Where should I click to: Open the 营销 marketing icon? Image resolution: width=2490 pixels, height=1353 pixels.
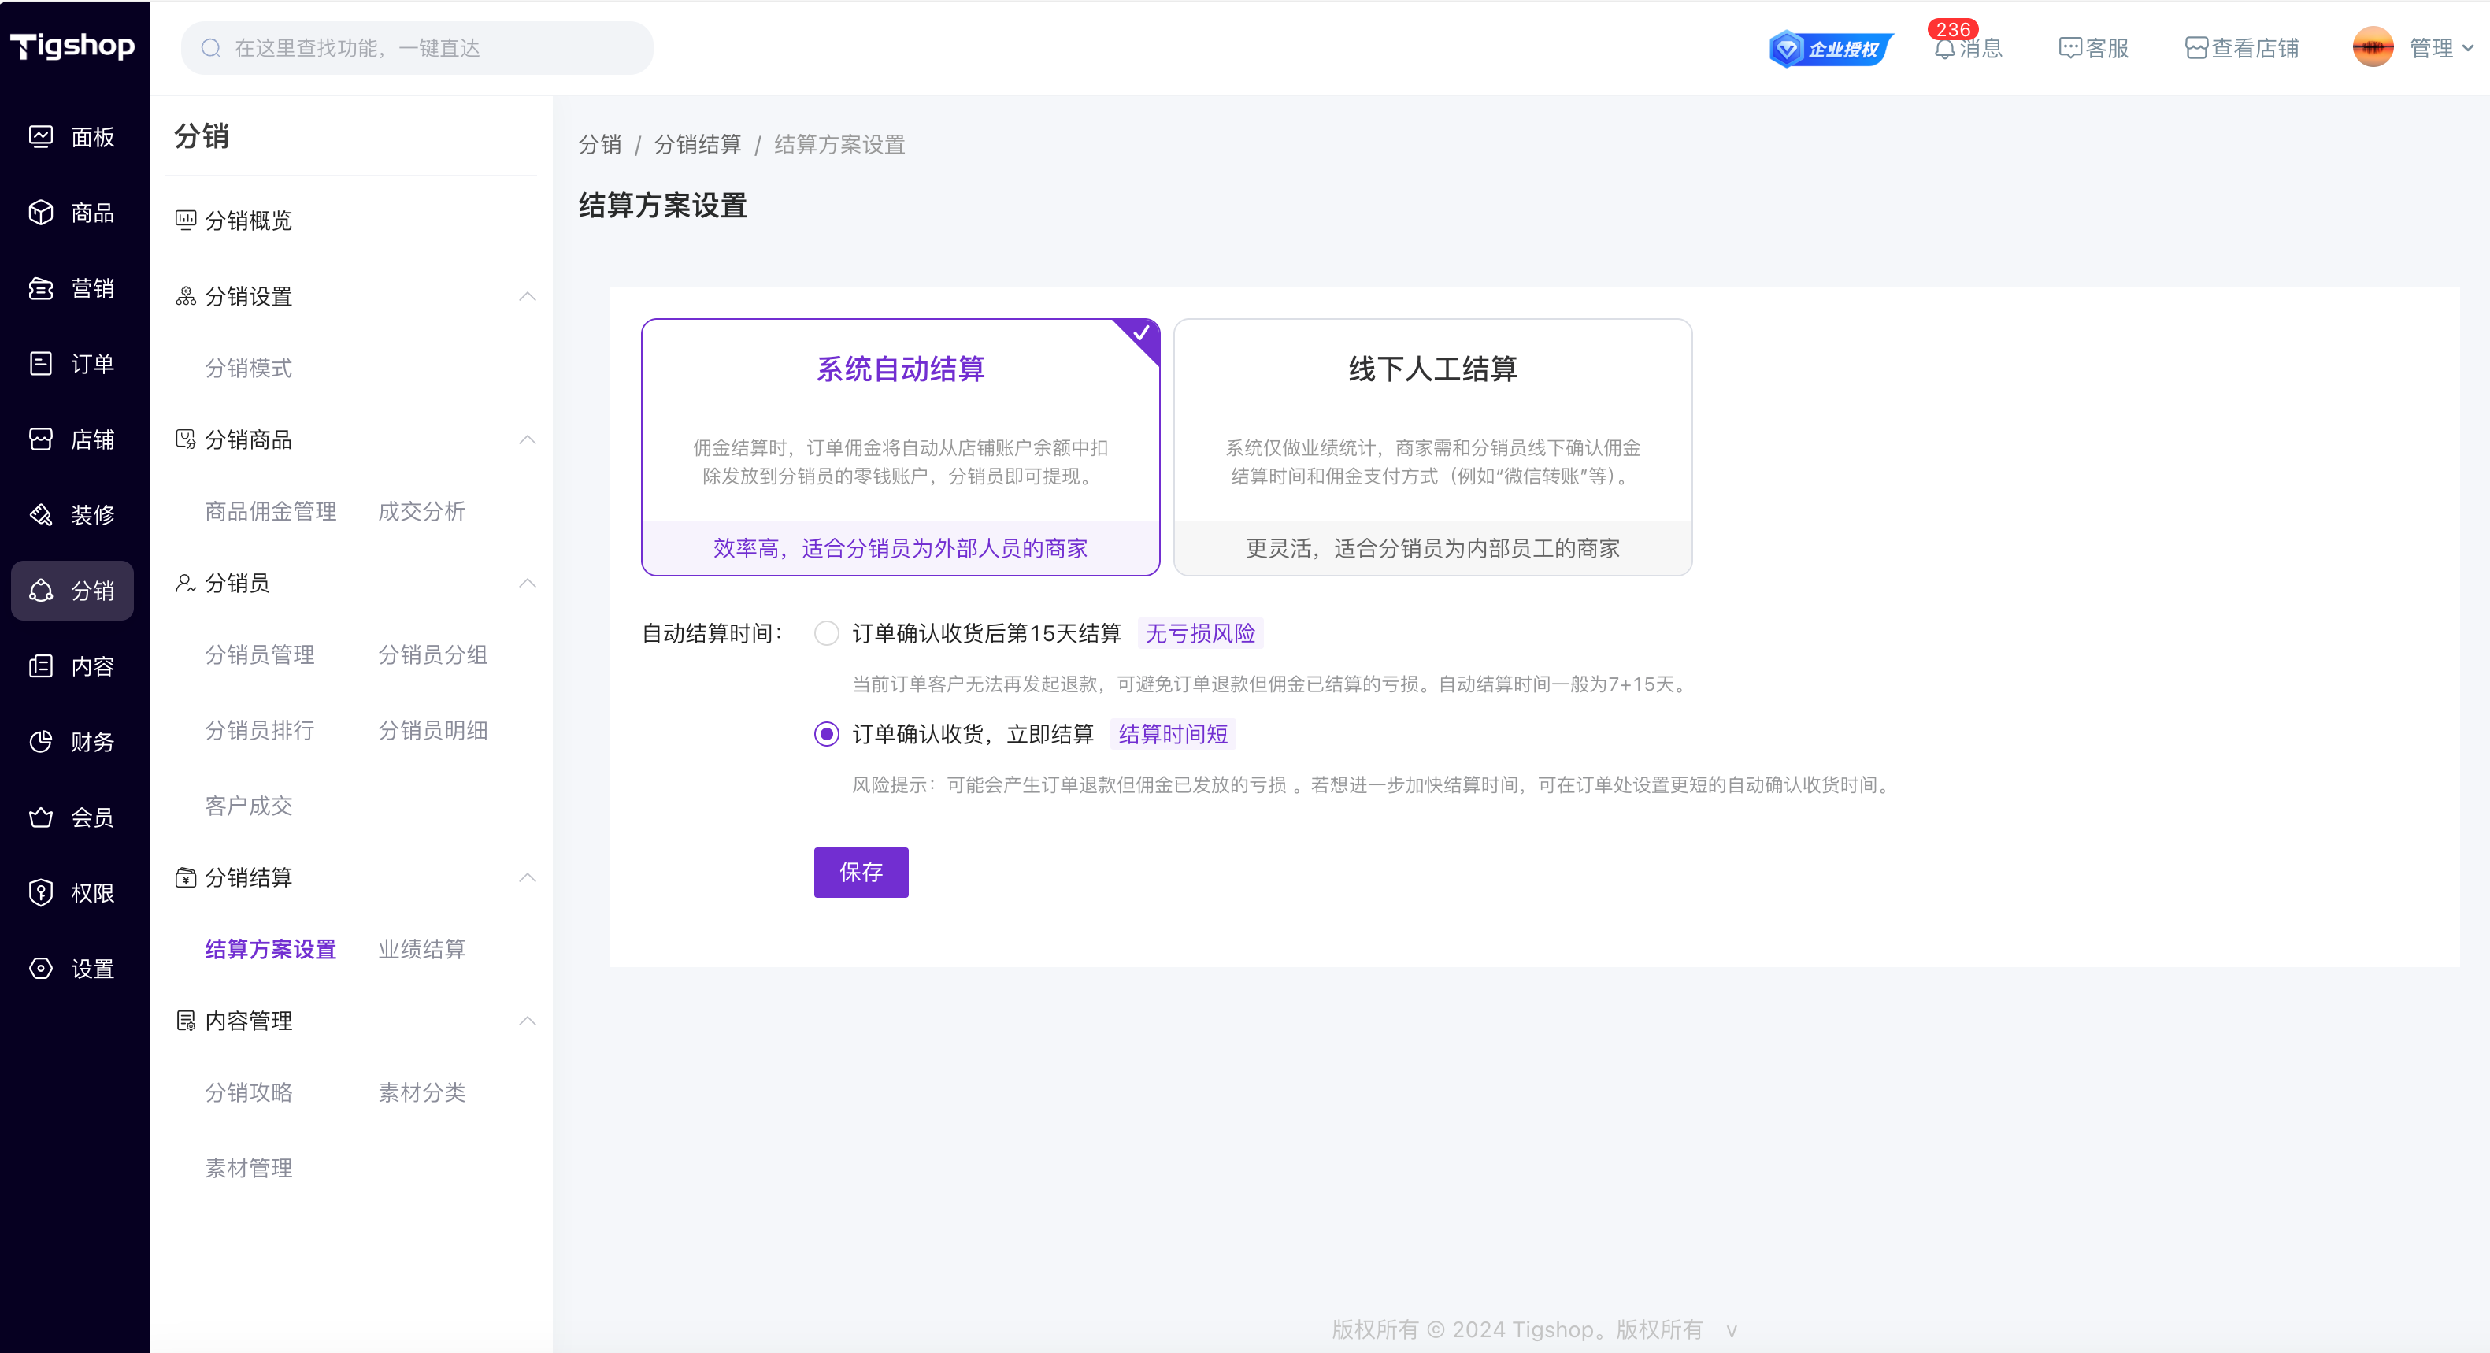41,288
